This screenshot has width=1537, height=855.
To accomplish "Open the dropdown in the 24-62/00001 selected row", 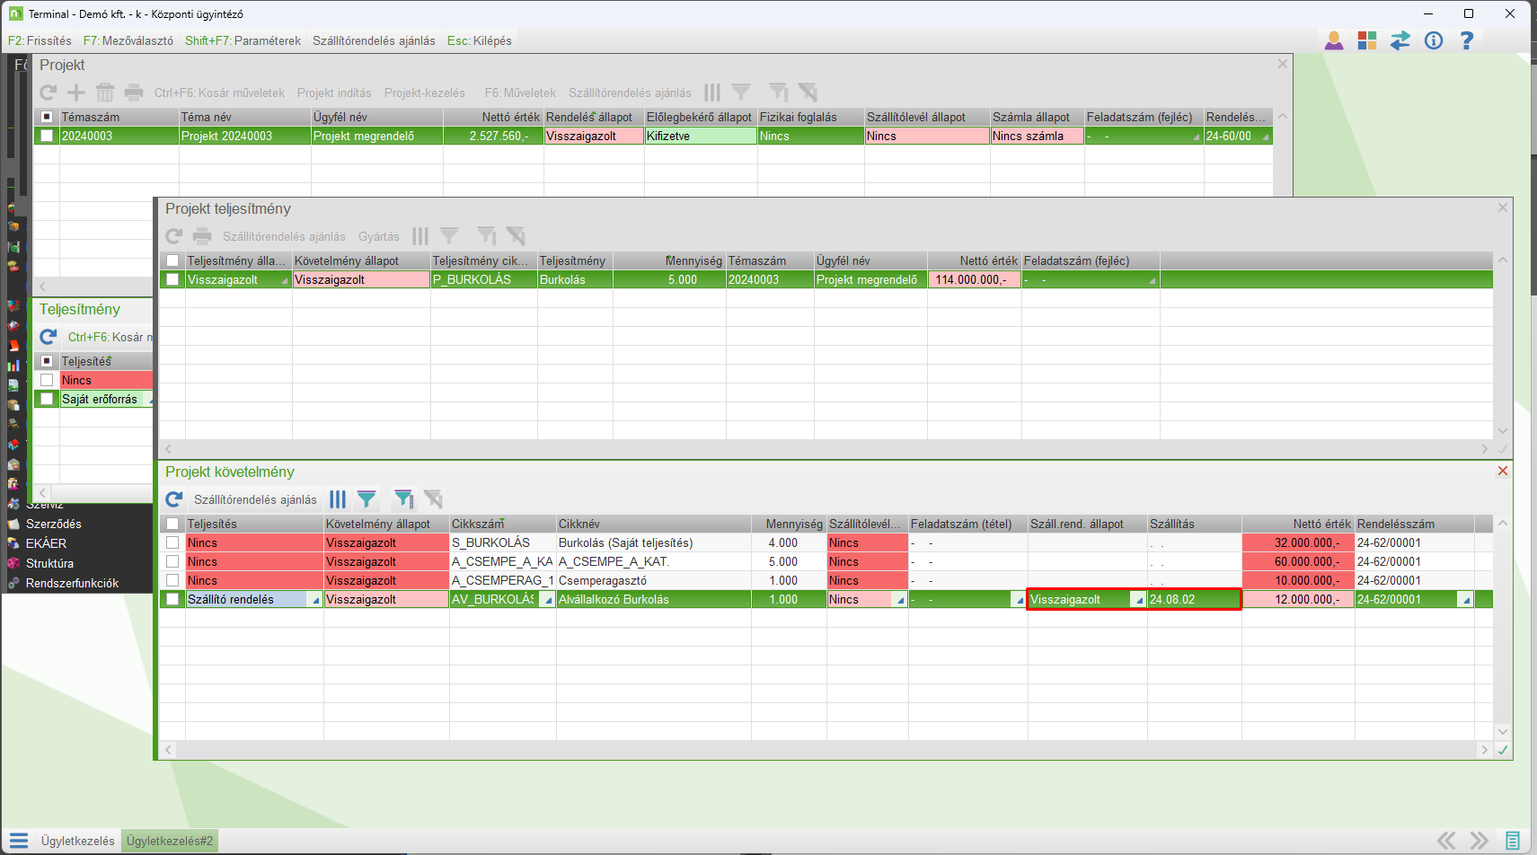I will (x=1465, y=600).
